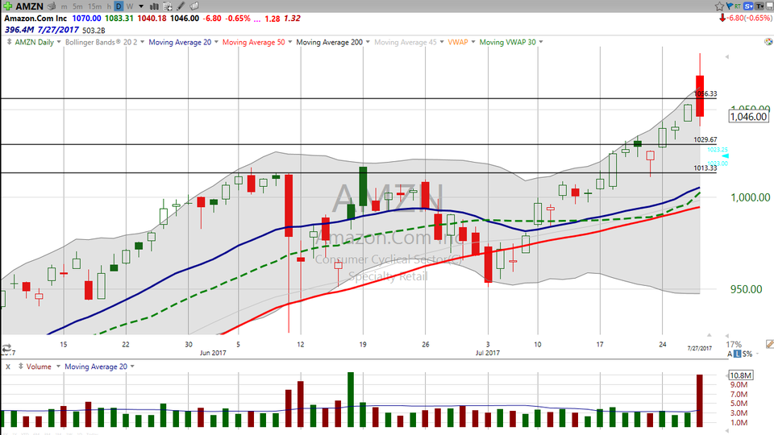Close the Volume pane with X
This screenshot has width=774, height=435.
(x=8, y=367)
